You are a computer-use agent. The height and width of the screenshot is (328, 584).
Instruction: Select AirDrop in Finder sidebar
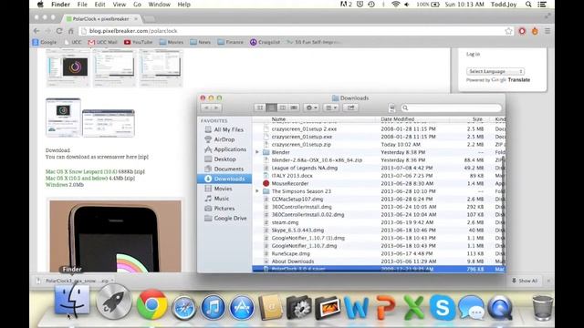coord(224,139)
